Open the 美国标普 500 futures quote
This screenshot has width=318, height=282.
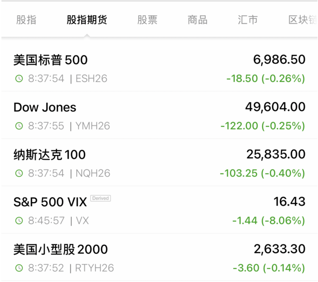pos(50,60)
